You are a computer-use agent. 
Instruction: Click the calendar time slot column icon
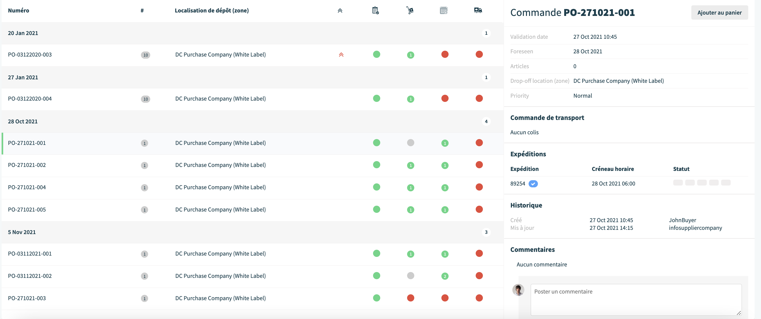(x=444, y=11)
